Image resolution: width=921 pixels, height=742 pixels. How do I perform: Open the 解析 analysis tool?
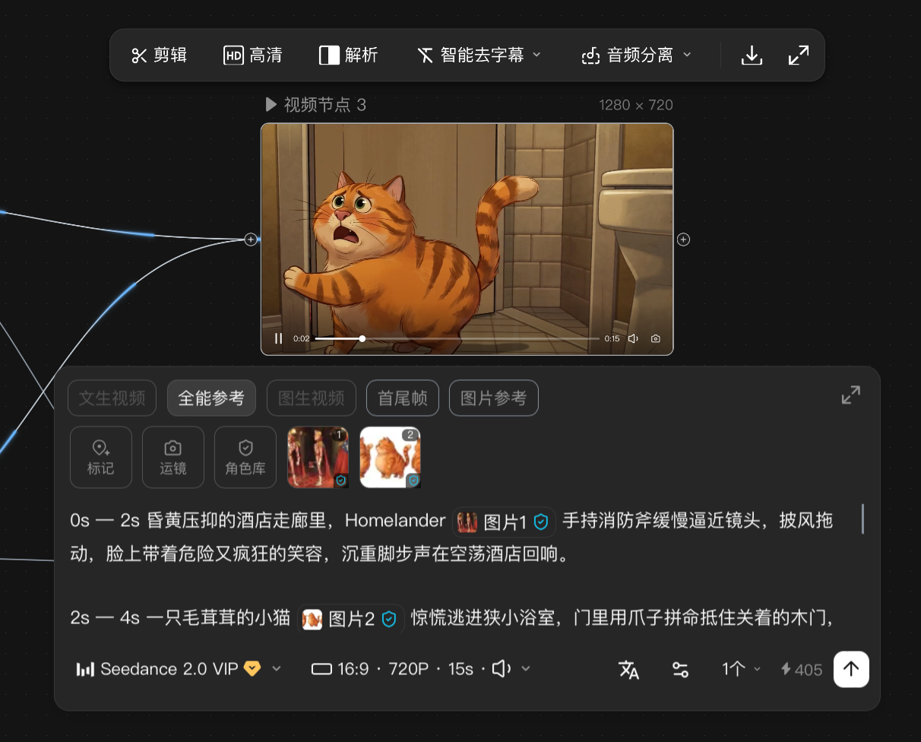(348, 55)
